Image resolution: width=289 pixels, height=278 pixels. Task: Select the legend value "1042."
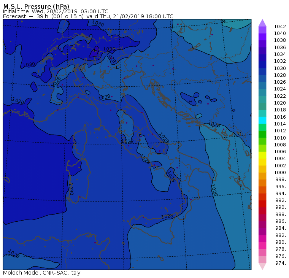[x=281, y=27]
